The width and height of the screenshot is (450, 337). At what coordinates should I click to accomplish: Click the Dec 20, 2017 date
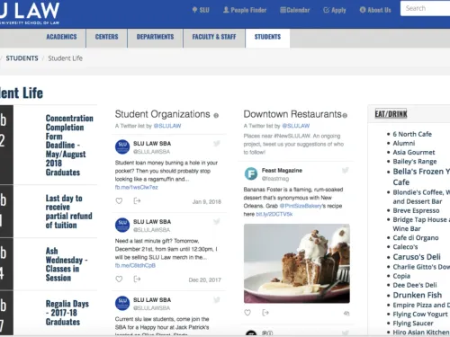[205, 280]
